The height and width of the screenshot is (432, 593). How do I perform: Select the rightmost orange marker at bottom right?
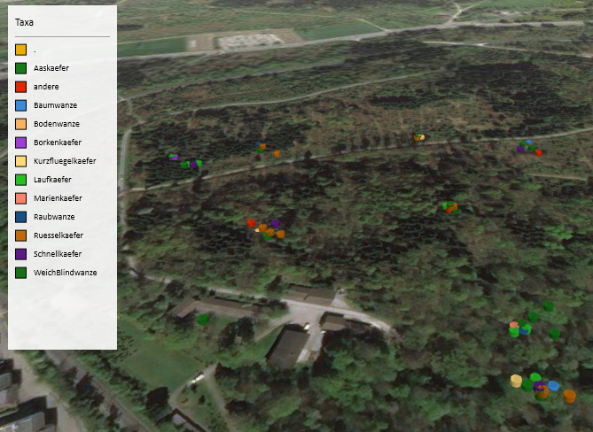(570, 396)
